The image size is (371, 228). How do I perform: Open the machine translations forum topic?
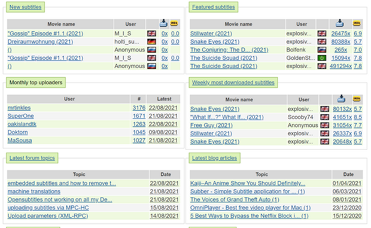point(34,191)
